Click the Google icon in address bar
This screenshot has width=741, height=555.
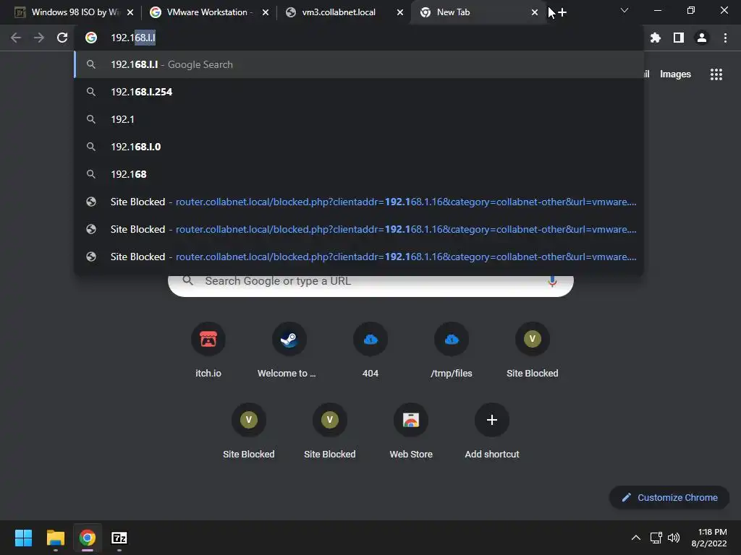pos(91,38)
